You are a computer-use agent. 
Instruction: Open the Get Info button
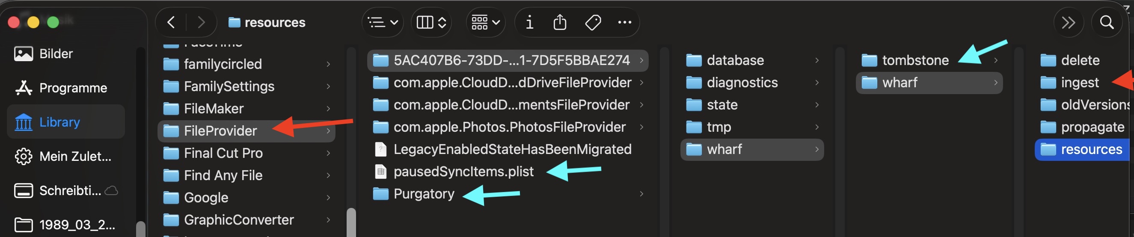(529, 22)
